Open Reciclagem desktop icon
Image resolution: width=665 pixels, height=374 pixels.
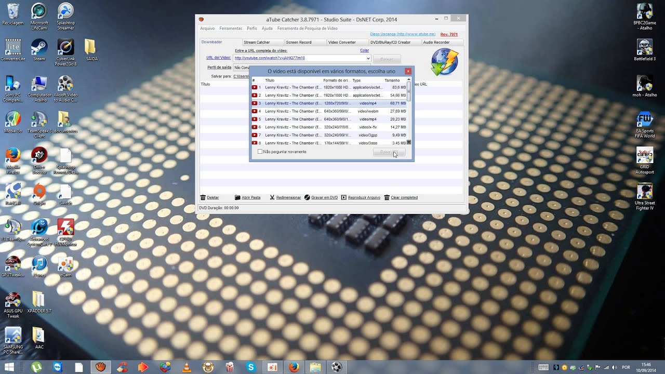[x=12, y=15]
